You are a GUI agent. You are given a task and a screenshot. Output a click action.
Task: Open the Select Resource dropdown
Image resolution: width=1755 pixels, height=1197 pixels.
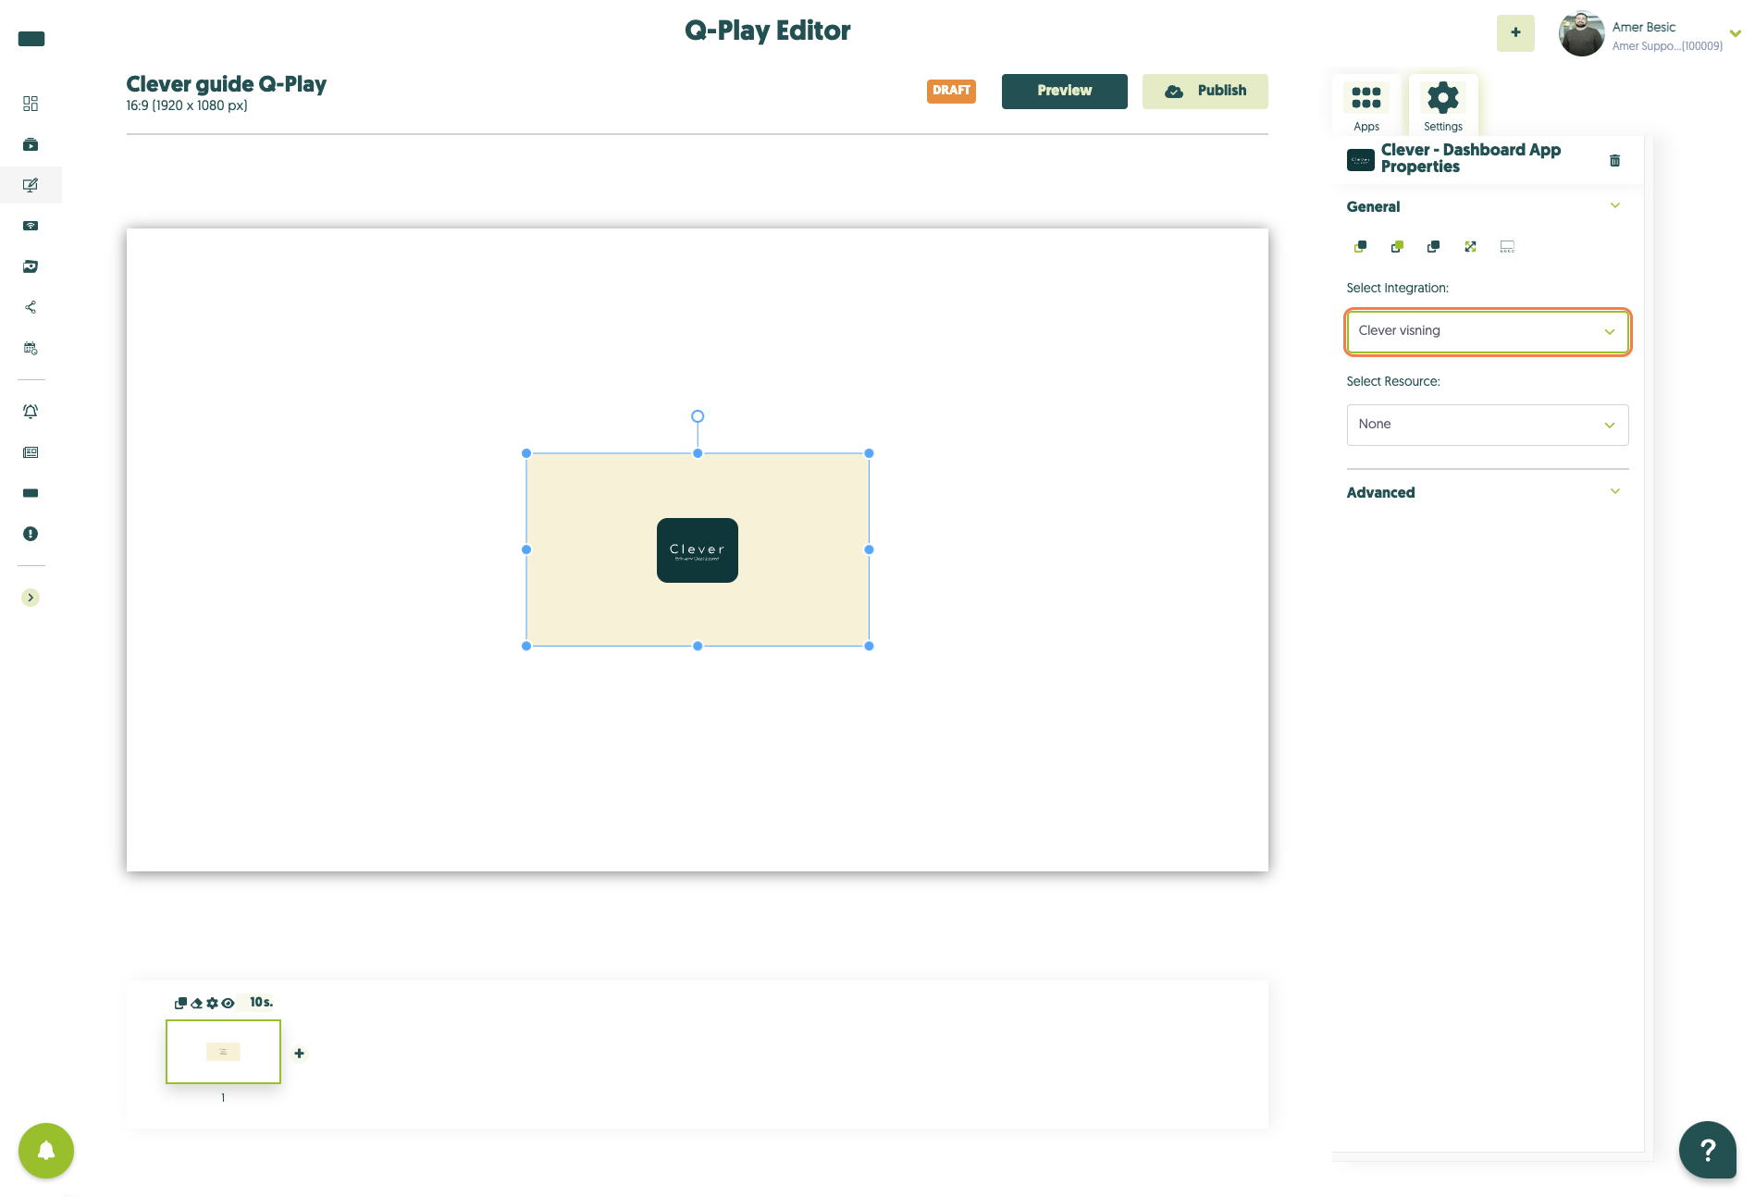tap(1487, 425)
